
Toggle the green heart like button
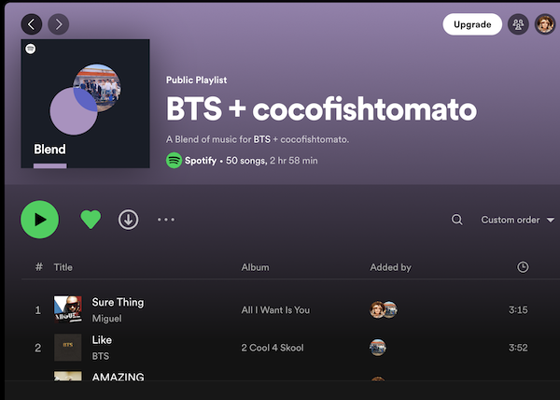91,220
